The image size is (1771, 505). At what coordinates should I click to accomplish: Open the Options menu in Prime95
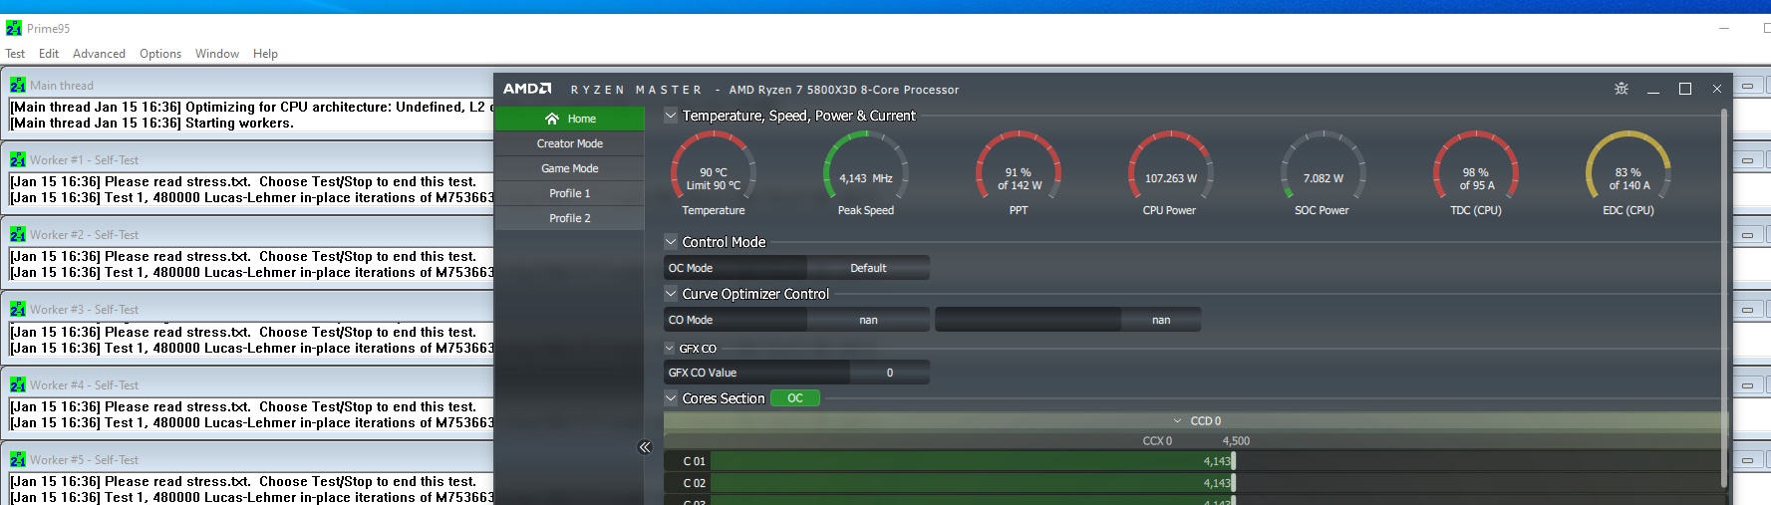(x=160, y=54)
